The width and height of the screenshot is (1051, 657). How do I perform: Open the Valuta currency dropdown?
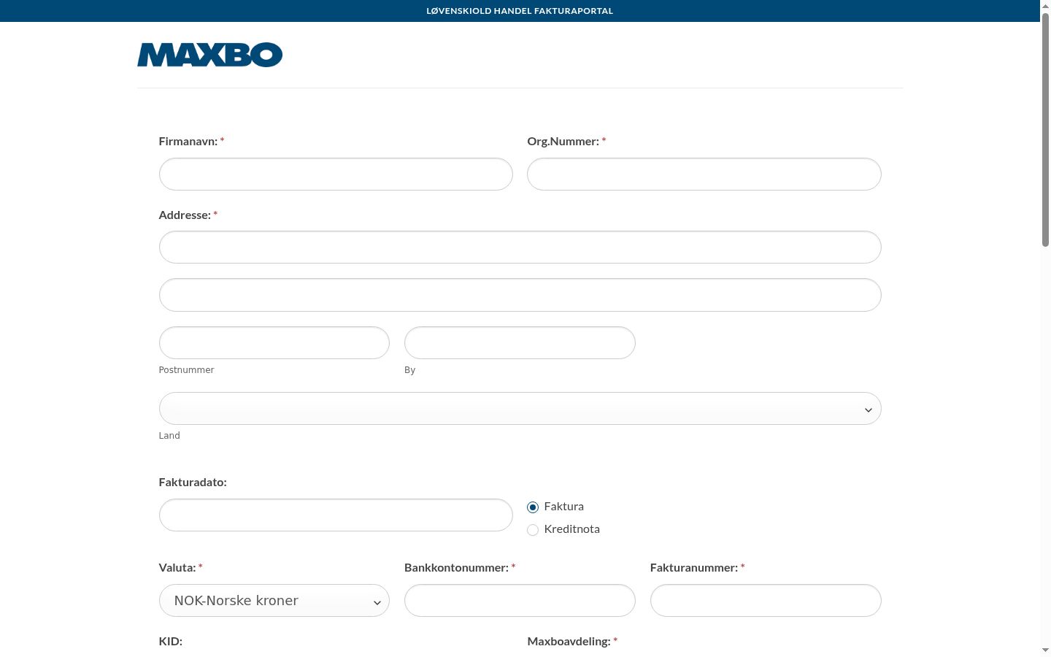274,601
